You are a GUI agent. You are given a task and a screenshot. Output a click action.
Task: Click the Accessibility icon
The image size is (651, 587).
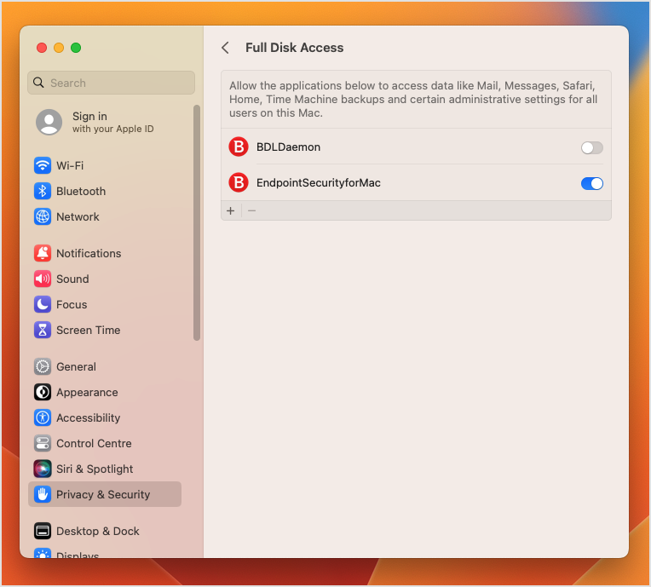point(43,417)
